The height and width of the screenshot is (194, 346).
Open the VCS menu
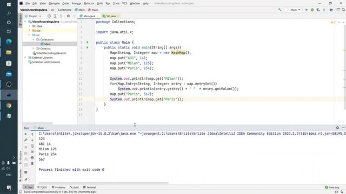pos(125,3)
